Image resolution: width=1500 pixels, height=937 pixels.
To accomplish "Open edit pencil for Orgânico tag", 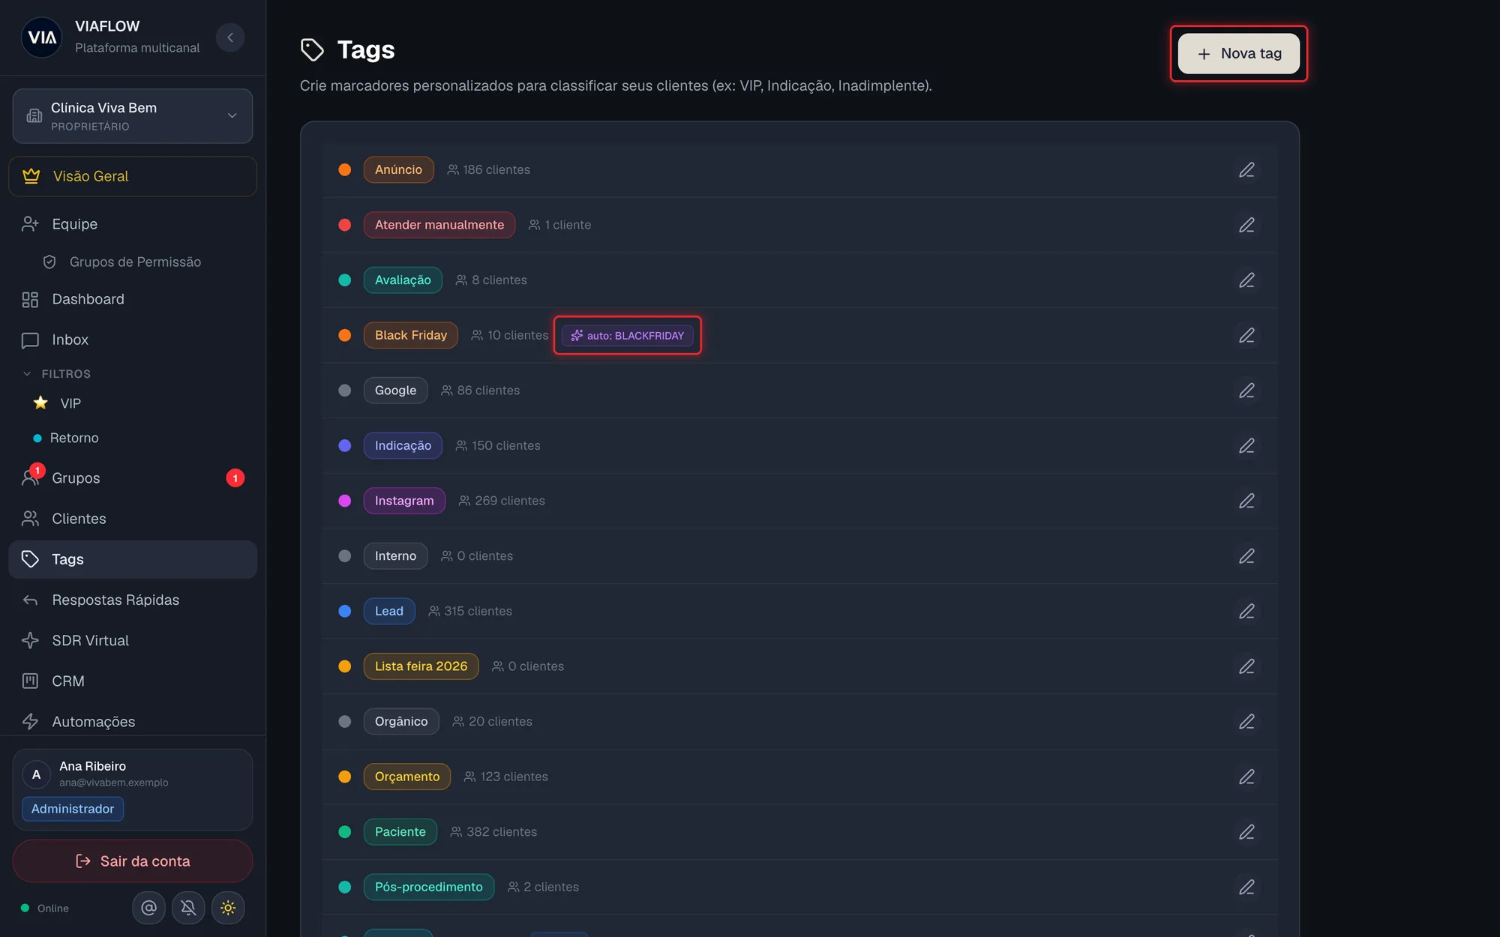I will pos(1246,722).
